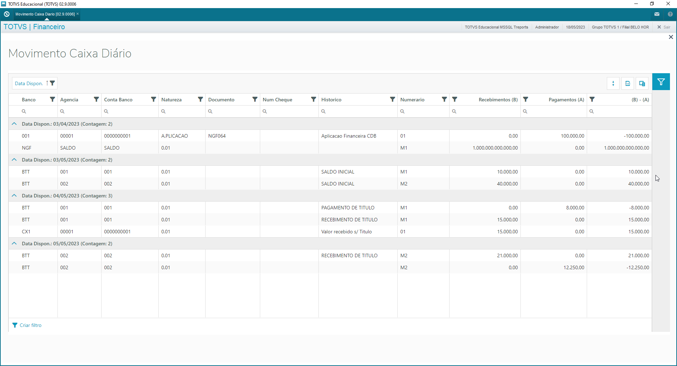Open the filter on the Agencia column

click(96, 99)
